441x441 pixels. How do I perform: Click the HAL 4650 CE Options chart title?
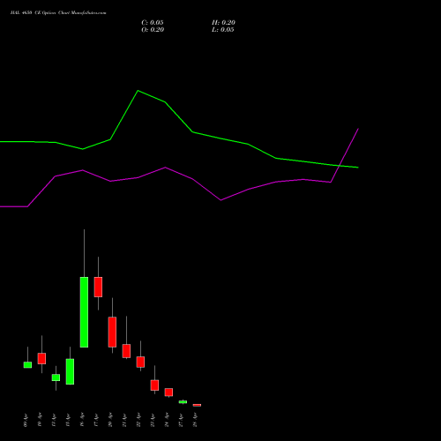tap(58, 12)
